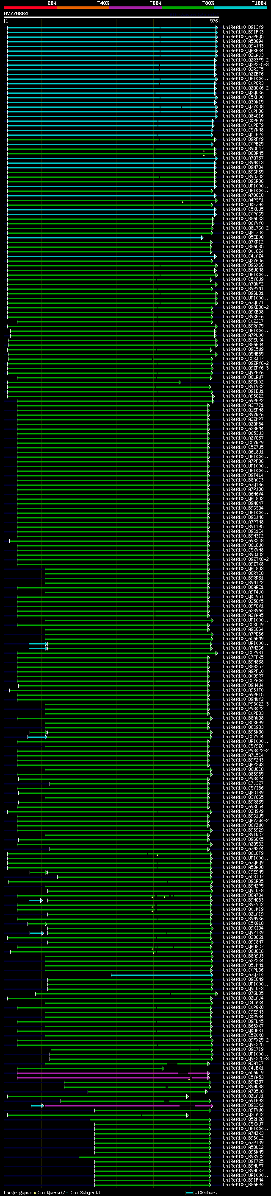The width and height of the screenshot is (271, 1196).
Task: Select UniRef100_B8ARE1 hit
Action: 243,587
